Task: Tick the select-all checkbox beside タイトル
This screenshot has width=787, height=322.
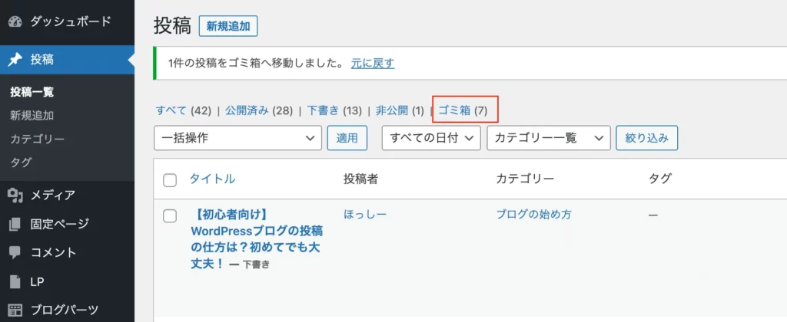Action: pos(170,180)
